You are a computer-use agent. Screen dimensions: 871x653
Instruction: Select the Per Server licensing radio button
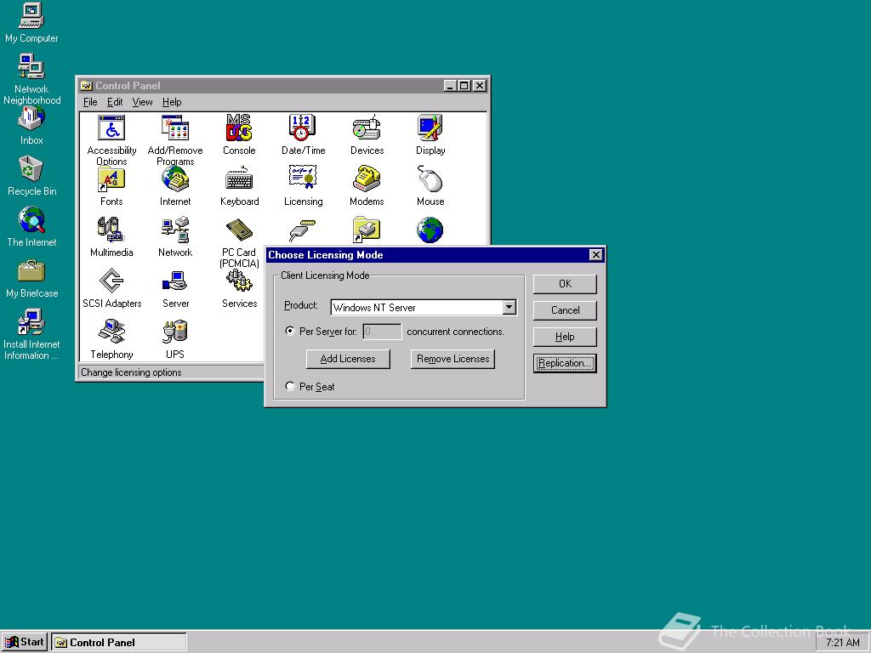click(290, 331)
